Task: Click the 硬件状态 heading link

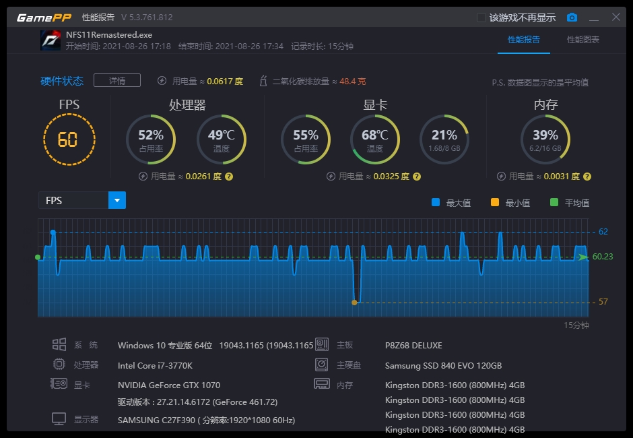Action: [x=62, y=81]
